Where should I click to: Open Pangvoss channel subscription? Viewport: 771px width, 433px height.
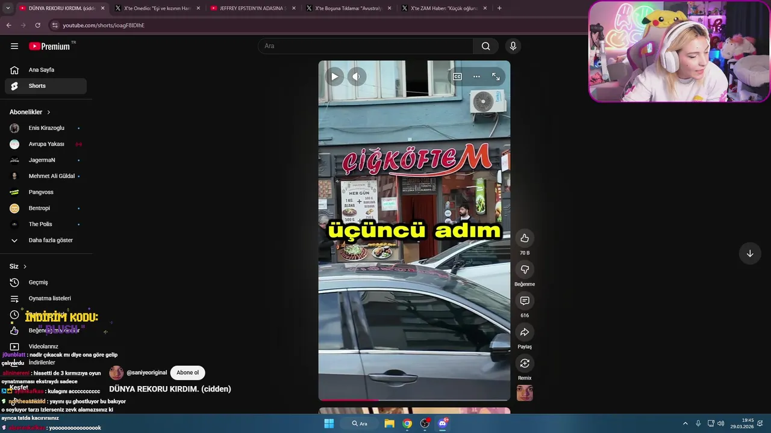[46, 192]
